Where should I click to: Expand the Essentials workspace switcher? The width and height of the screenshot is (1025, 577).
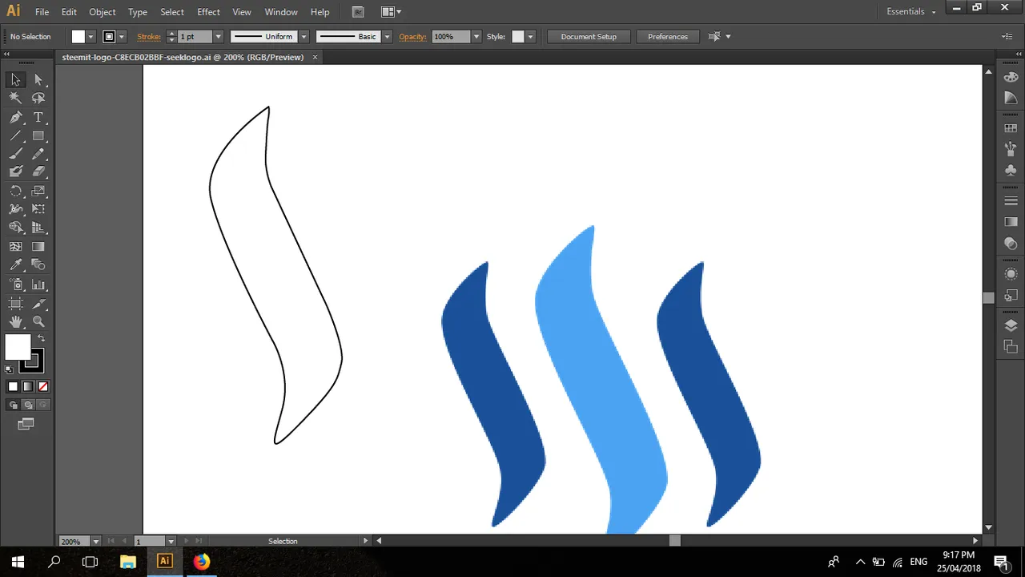(x=911, y=12)
